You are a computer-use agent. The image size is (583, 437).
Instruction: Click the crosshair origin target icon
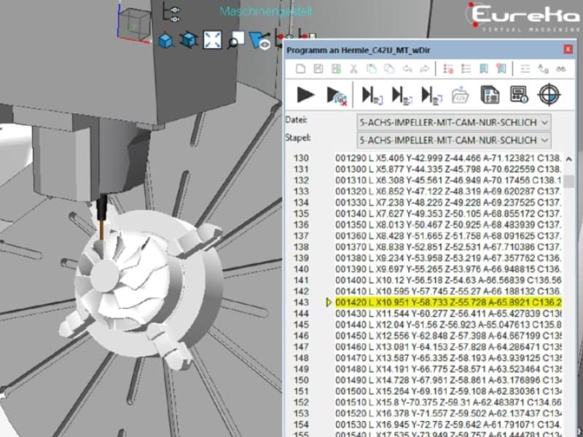tap(549, 95)
